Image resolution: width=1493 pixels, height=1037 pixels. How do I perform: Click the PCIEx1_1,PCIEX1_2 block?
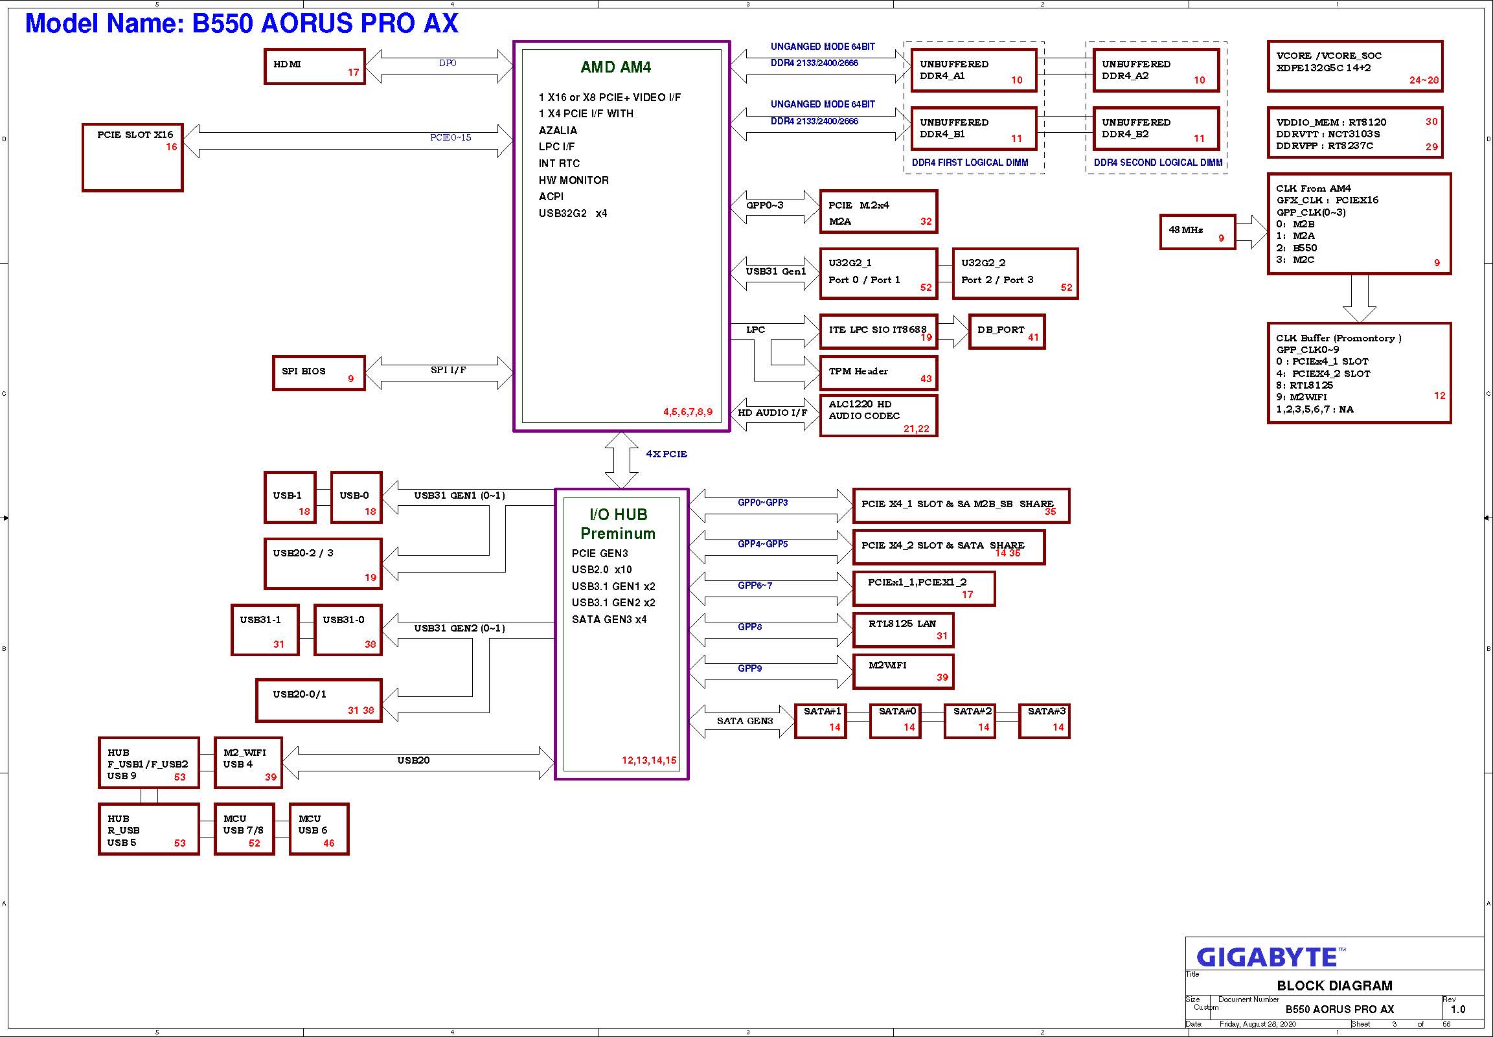[924, 589]
